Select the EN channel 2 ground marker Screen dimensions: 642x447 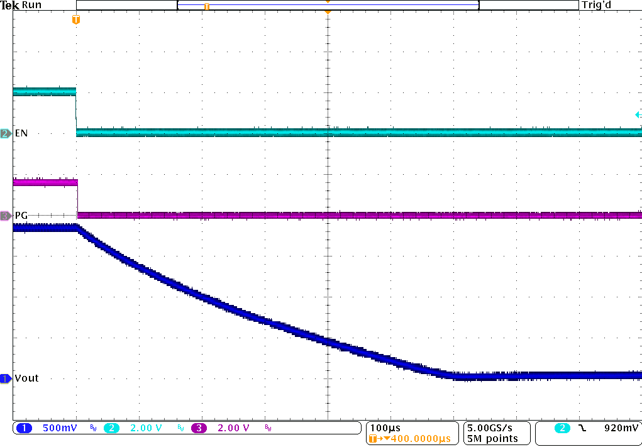click(x=6, y=133)
